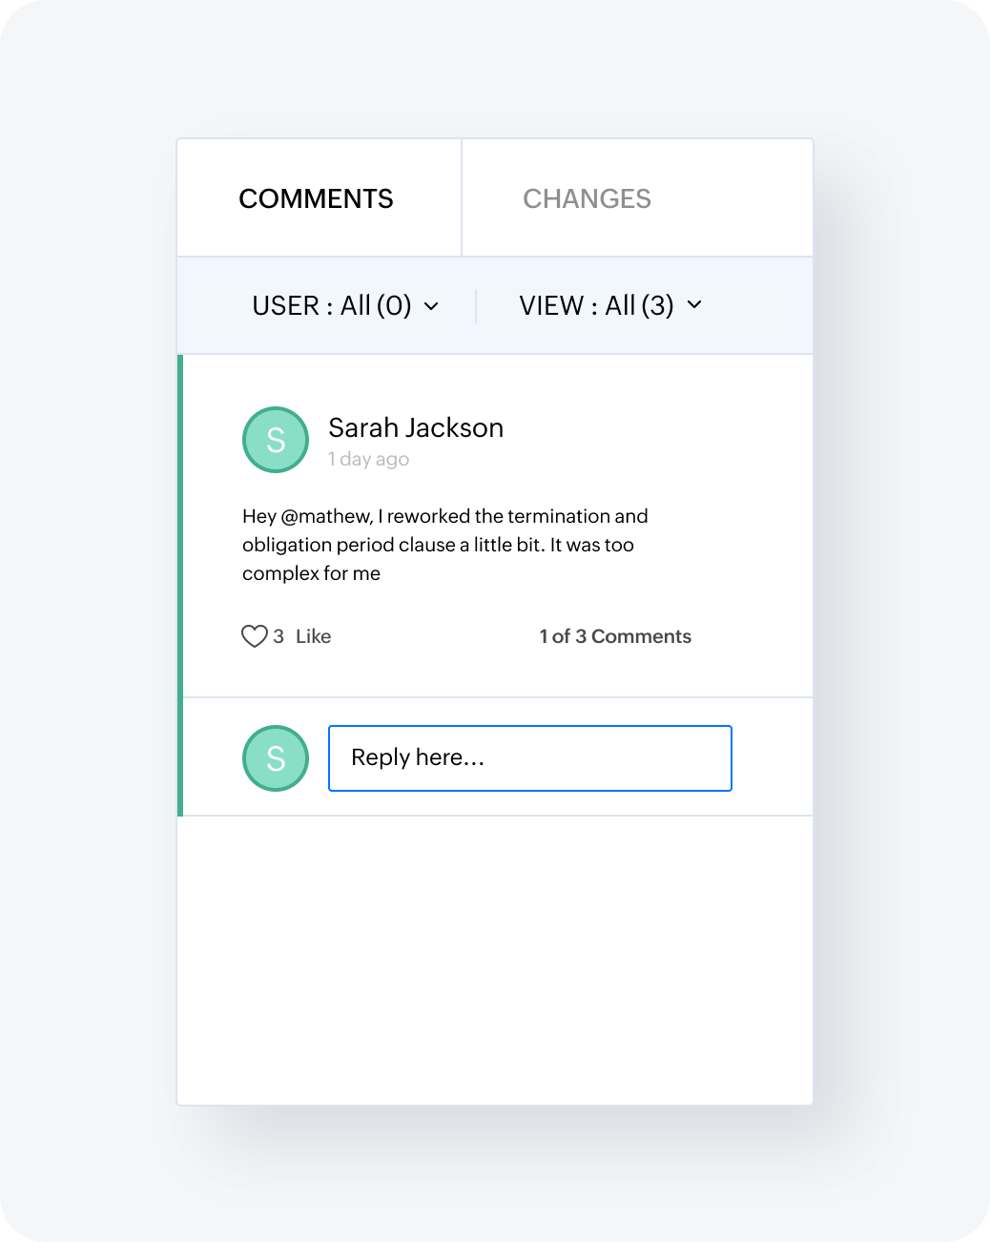This screenshot has width=990, height=1242.
Task: Click the comment text about termination clause
Action: click(444, 545)
